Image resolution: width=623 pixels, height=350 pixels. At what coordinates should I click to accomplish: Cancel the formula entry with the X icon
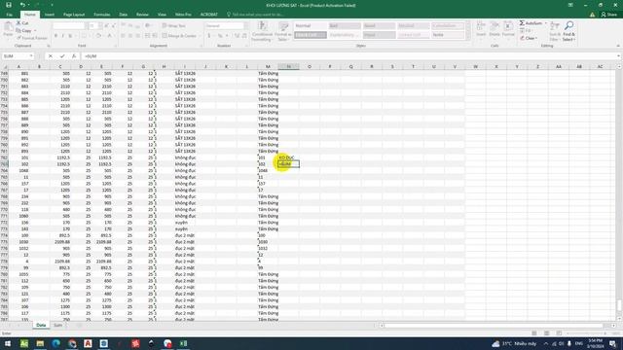[51, 56]
